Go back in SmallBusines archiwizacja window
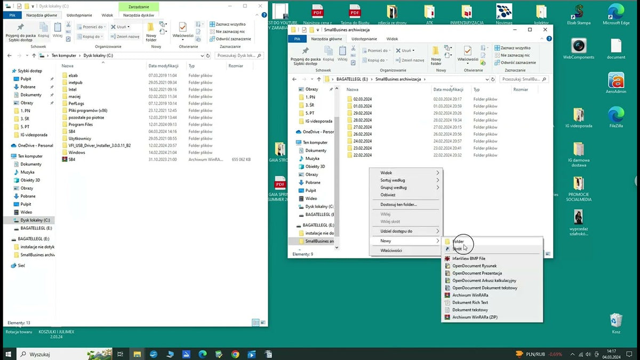 [295, 79]
